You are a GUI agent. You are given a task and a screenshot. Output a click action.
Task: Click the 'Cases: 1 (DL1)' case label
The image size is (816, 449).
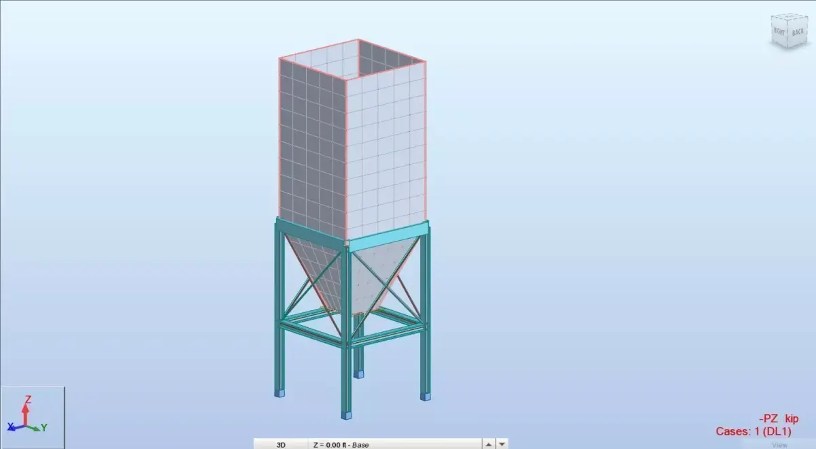[755, 430]
